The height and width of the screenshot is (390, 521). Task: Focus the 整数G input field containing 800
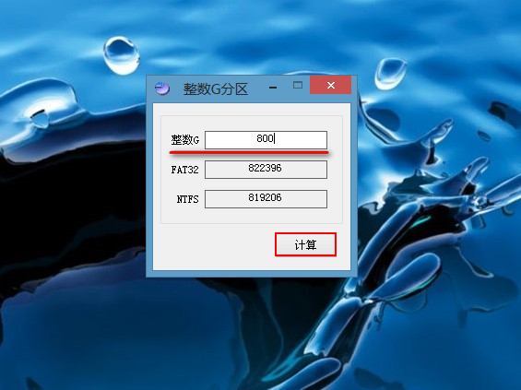tap(266, 139)
